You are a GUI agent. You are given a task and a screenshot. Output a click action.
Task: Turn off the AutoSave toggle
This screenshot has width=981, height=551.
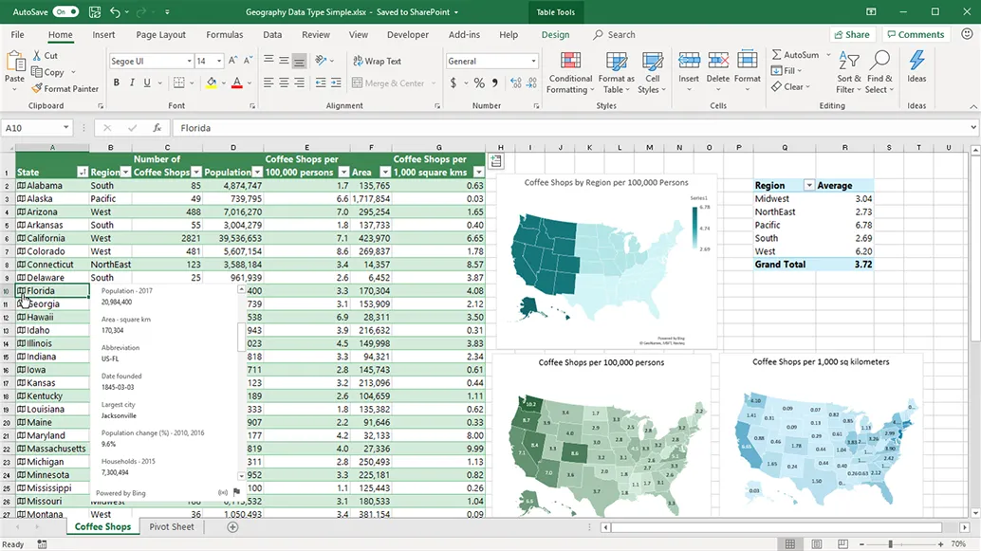tap(65, 12)
